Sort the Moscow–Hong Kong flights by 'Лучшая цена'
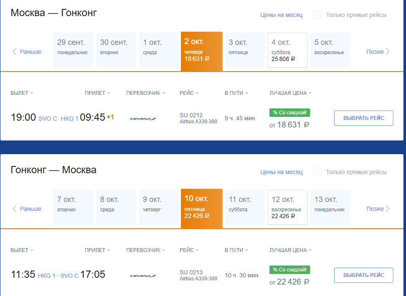This screenshot has height=296, width=406. pyautogui.click(x=290, y=93)
